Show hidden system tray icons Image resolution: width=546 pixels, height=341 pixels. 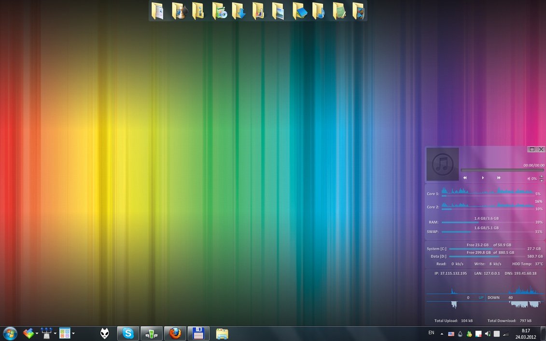click(x=441, y=333)
